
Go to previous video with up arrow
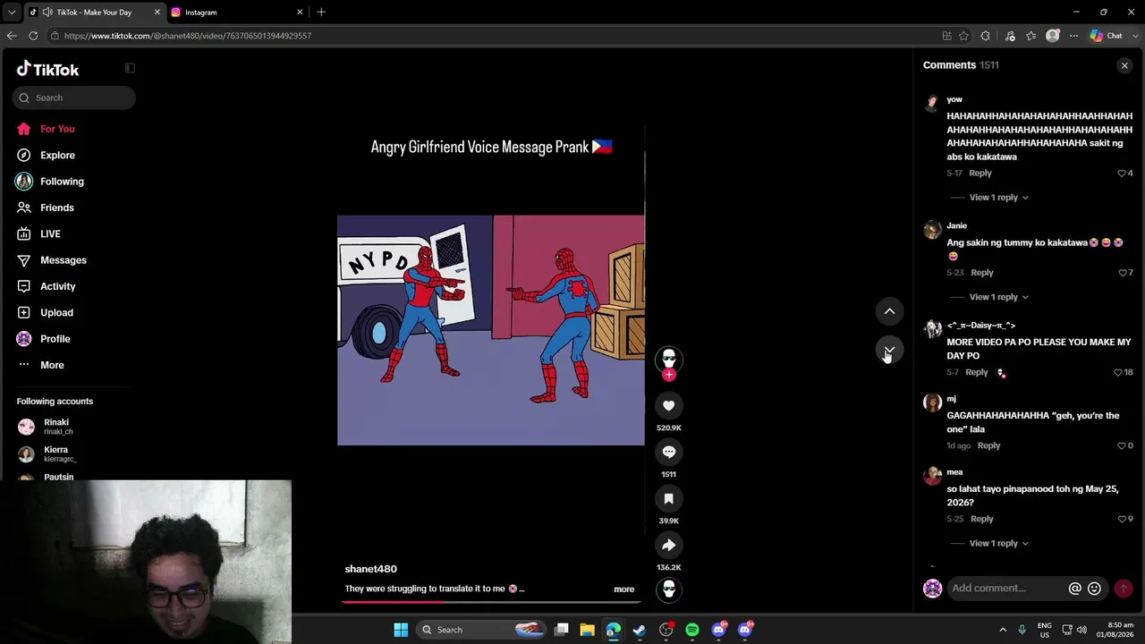(x=889, y=311)
